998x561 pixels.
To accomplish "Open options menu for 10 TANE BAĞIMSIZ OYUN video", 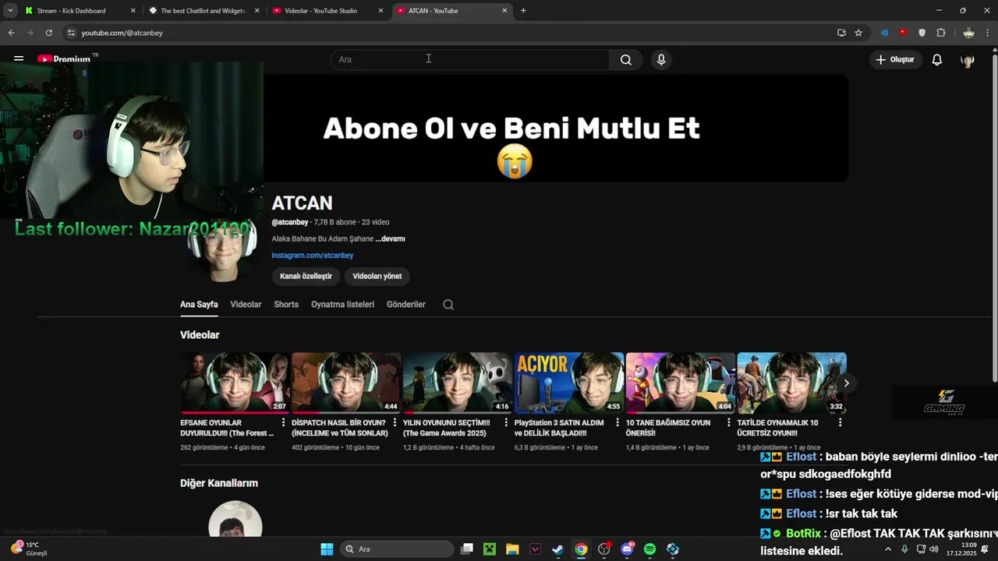I will tap(728, 422).
